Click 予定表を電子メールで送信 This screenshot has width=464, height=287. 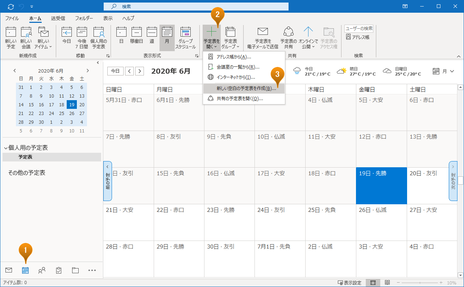263,38
